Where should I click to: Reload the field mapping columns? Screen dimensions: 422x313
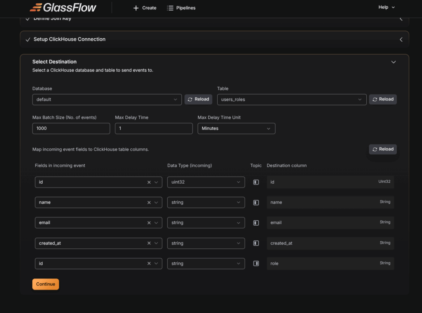click(x=382, y=149)
